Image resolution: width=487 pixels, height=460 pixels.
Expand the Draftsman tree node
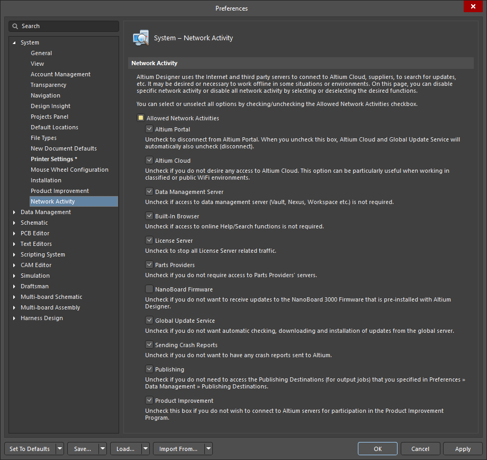(x=14, y=286)
